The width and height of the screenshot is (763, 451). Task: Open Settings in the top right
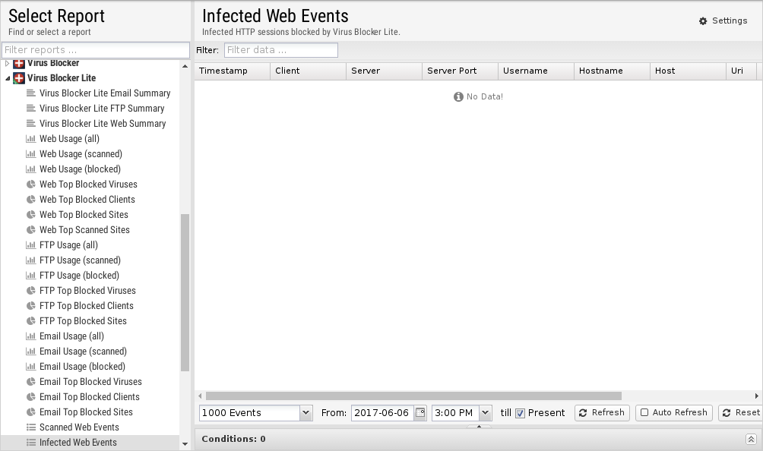click(723, 20)
